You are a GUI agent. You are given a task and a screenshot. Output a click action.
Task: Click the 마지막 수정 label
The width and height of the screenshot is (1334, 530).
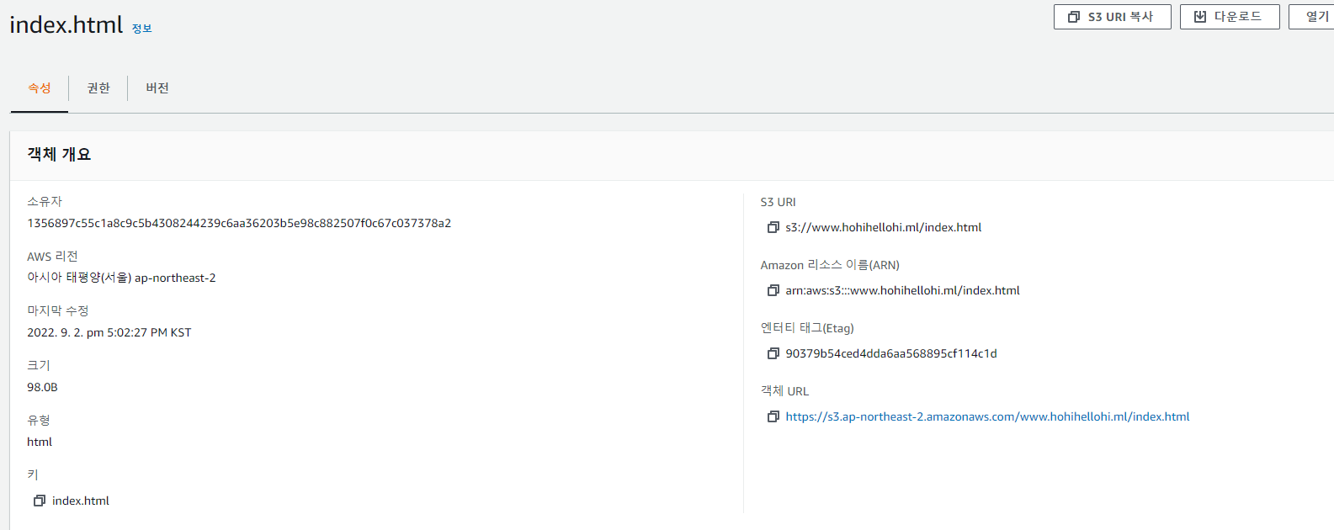57,311
